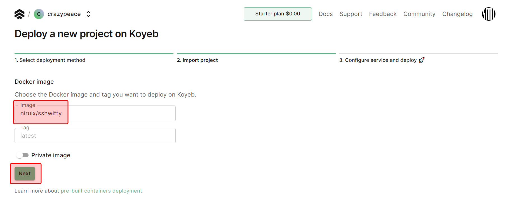Open the Support link in header
This screenshot has width=510, height=206.
coord(351,14)
